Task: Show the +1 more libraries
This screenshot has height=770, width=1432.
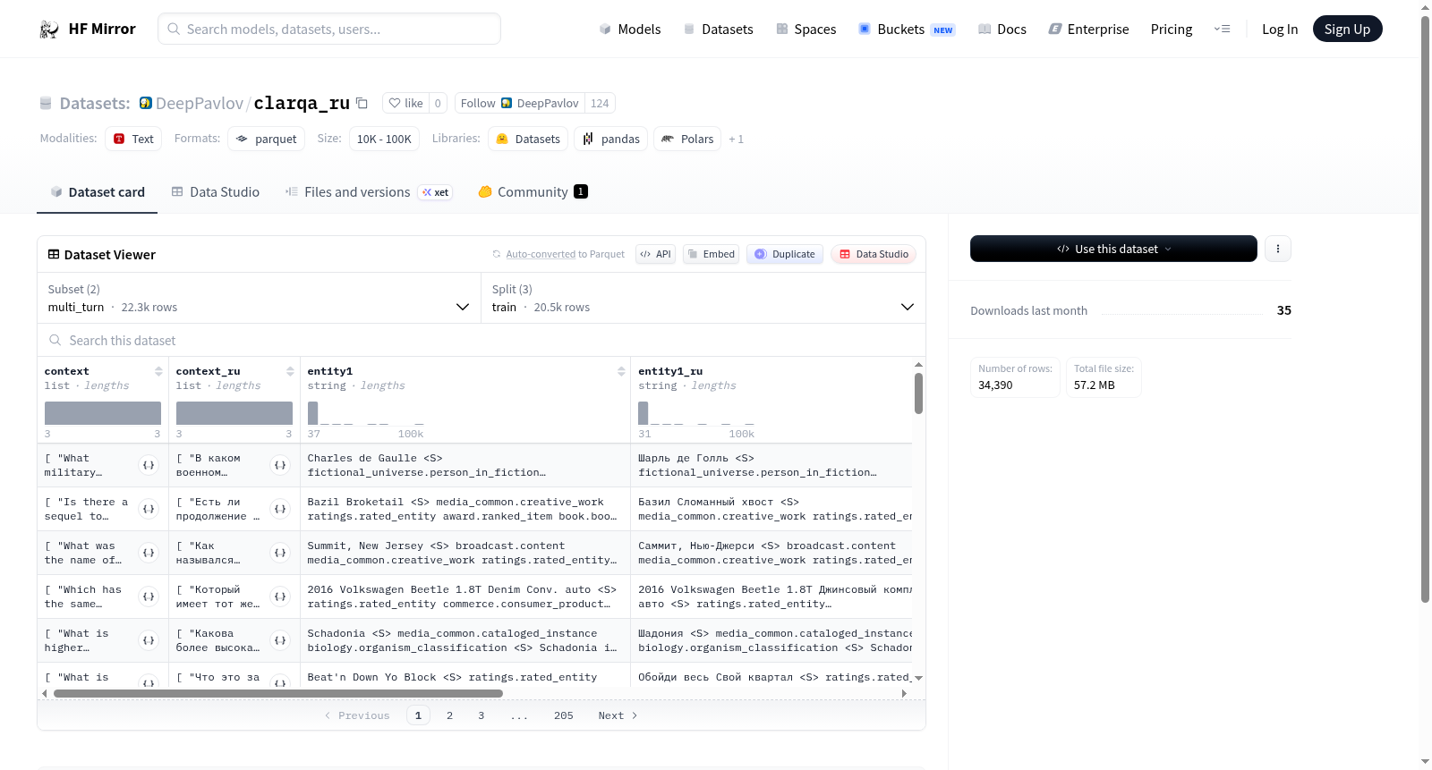Action: click(x=736, y=139)
